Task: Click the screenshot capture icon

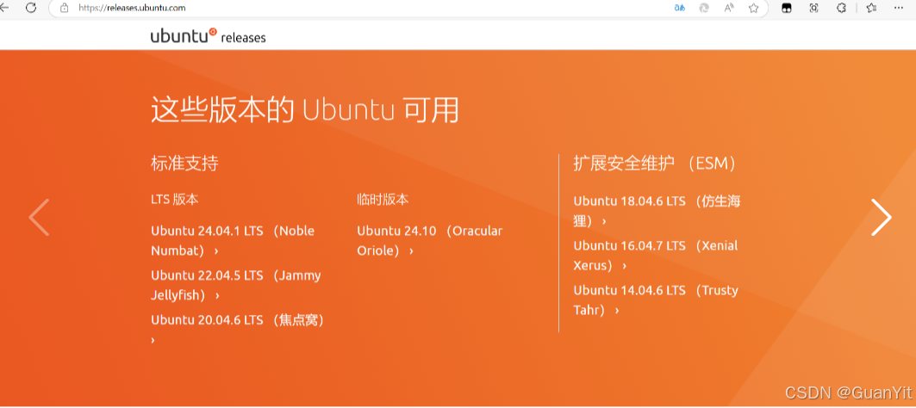Action: coord(813,8)
